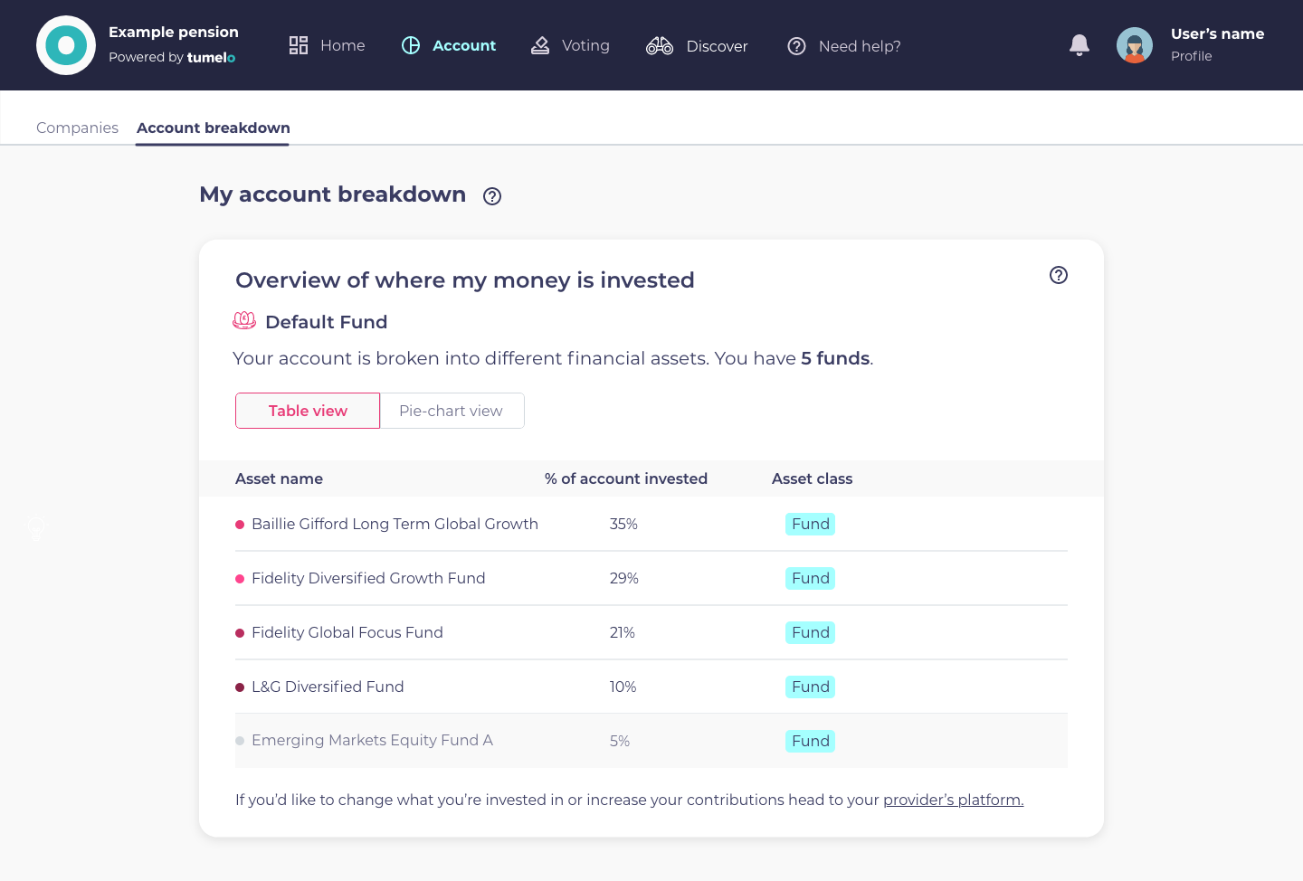Switch to Pie-chart view

point(452,411)
